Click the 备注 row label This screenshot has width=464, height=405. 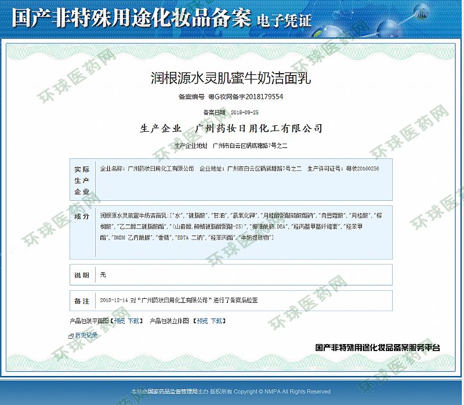(x=82, y=301)
